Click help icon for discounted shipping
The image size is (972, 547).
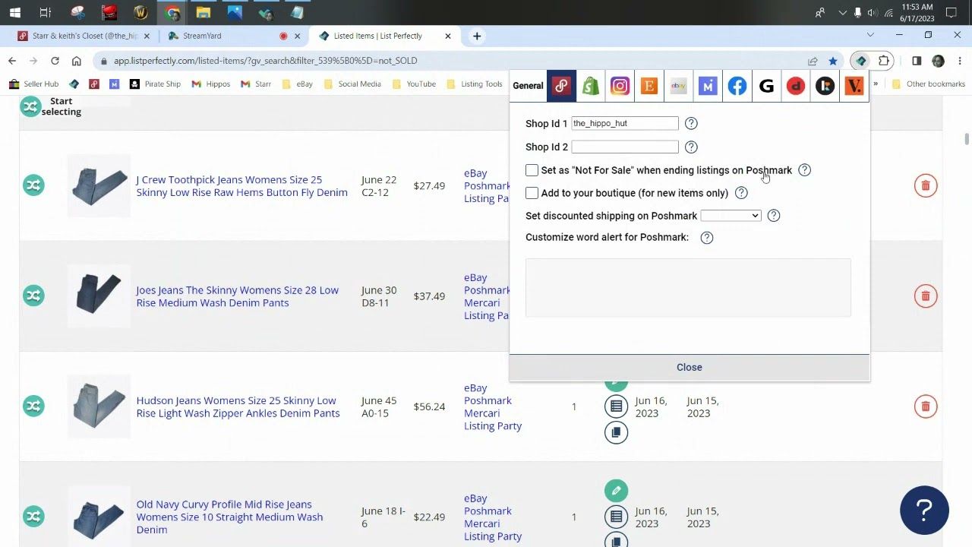[x=774, y=216]
